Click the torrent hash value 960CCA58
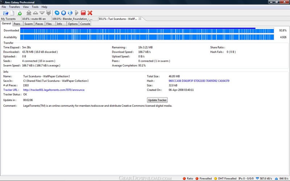290x181 pixels. (199, 81)
